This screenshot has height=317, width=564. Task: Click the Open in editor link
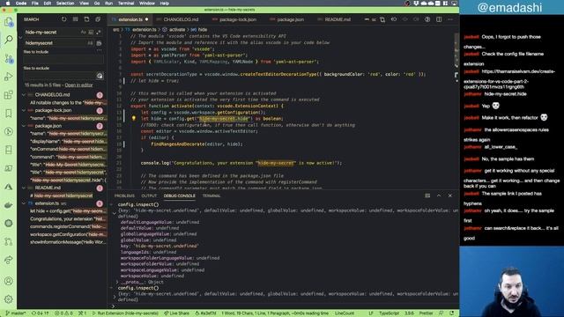[x=78, y=85]
